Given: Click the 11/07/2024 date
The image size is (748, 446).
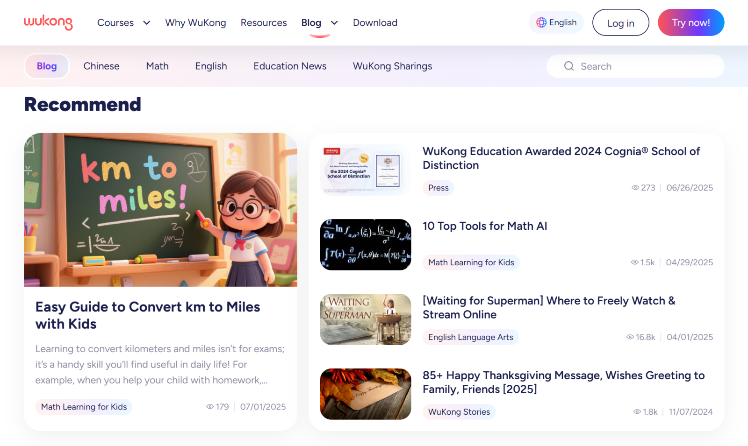Looking at the screenshot, I should click(x=690, y=412).
